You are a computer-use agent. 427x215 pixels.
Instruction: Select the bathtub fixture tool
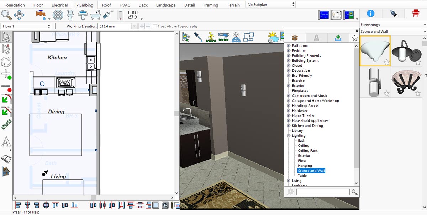tap(95, 15)
